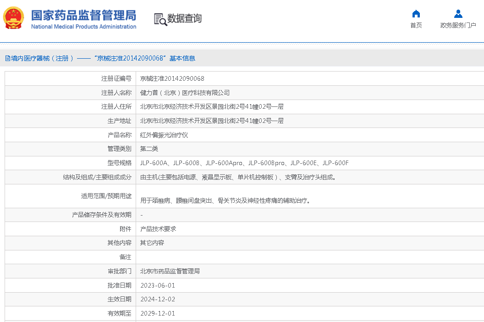Click approving department 北京市药品监督管理局

click(x=170, y=271)
